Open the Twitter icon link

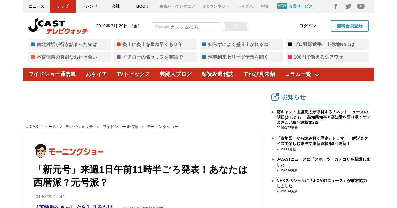point(348,6)
